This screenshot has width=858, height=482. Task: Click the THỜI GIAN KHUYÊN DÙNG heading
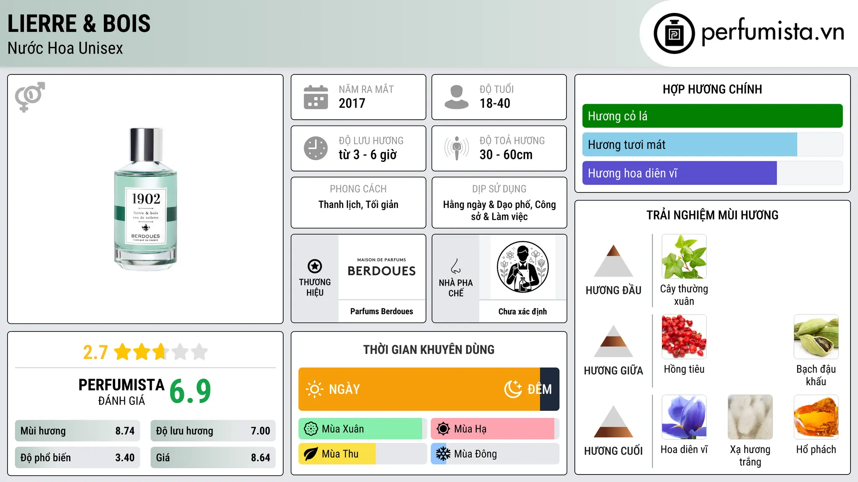(429, 349)
